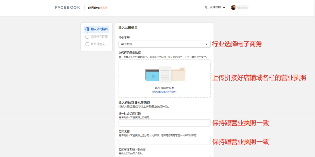Click the caret arrow in 行业类型 field
The width and height of the screenshot is (315, 157).
207,44
